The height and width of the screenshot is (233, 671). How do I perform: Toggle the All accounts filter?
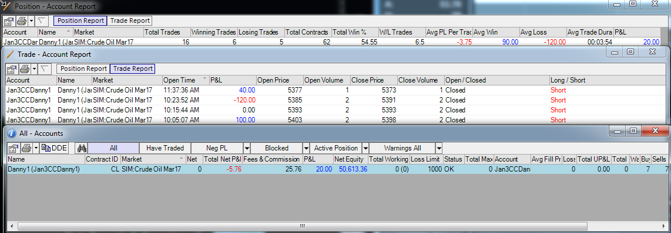(113, 148)
